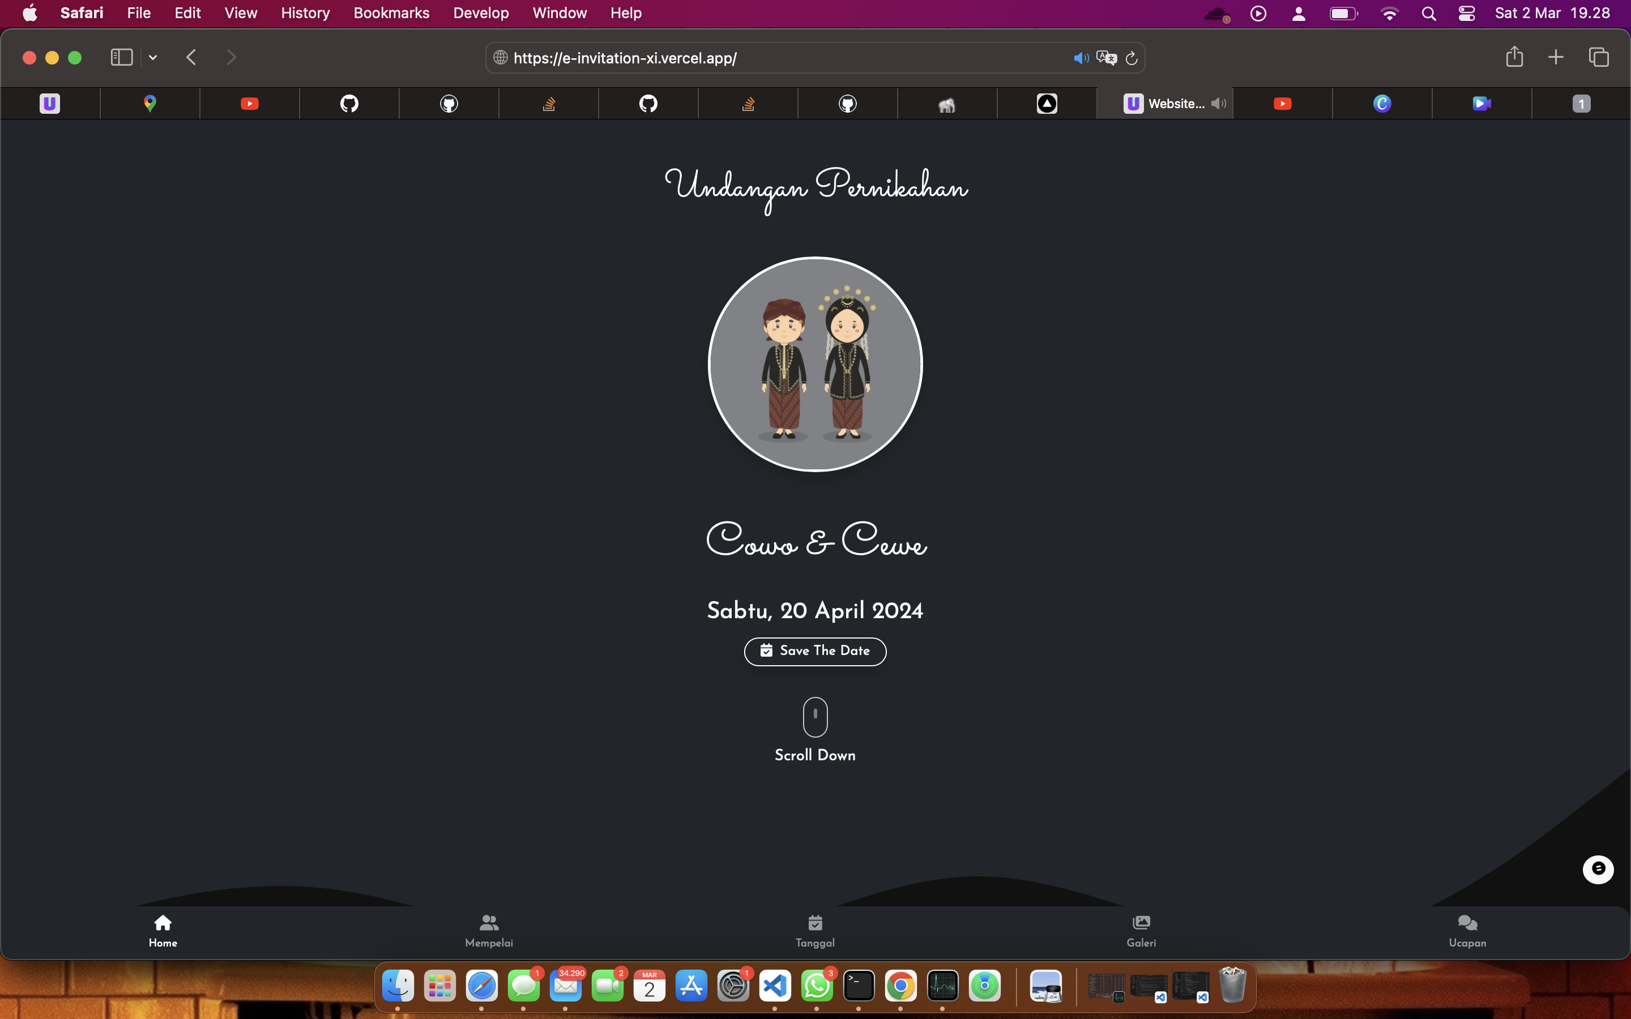Click the Scroll Down mouse indicator
The height and width of the screenshot is (1019, 1631).
[815, 717]
